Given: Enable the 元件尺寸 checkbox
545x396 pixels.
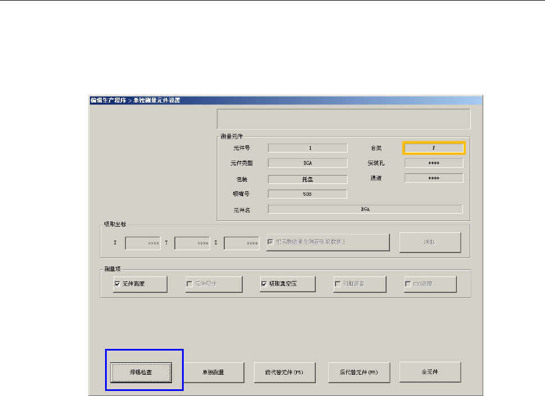Looking at the screenshot, I should [x=190, y=284].
